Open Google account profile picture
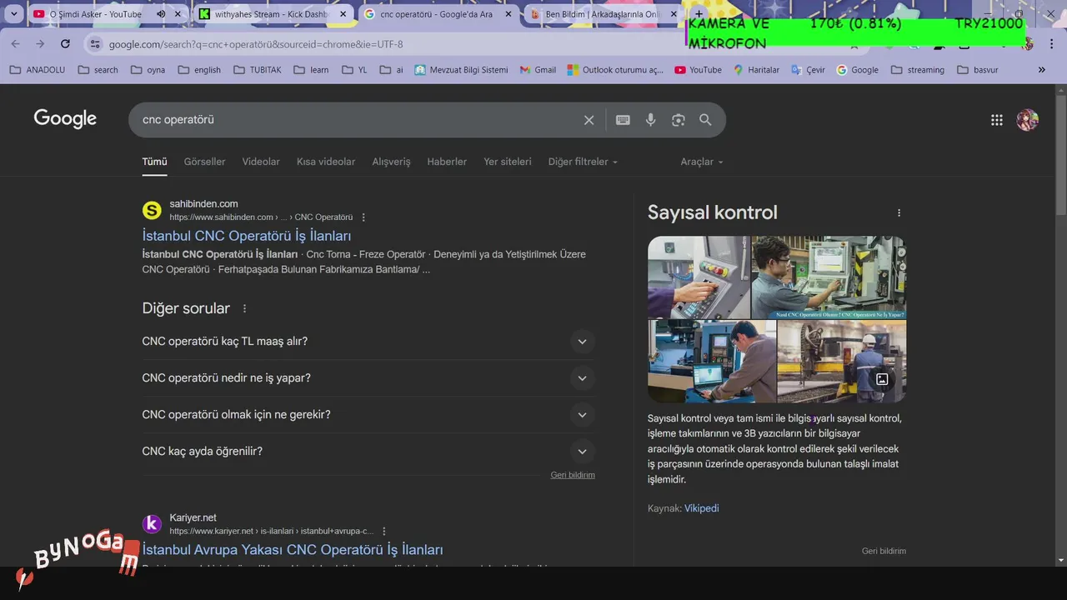Screen dimensions: 1067x600 point(1027,120)
